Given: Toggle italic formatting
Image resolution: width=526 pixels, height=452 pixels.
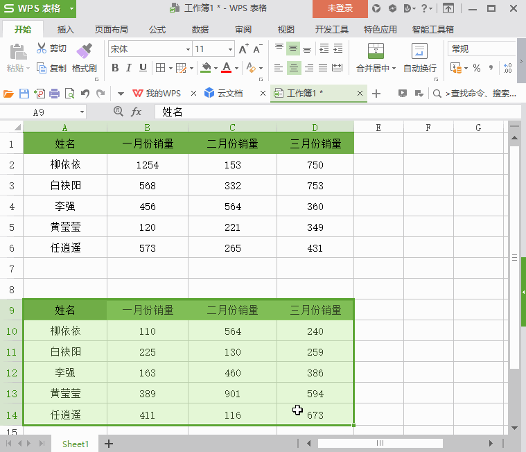Looking at the screenshot, I should (129, 68).
